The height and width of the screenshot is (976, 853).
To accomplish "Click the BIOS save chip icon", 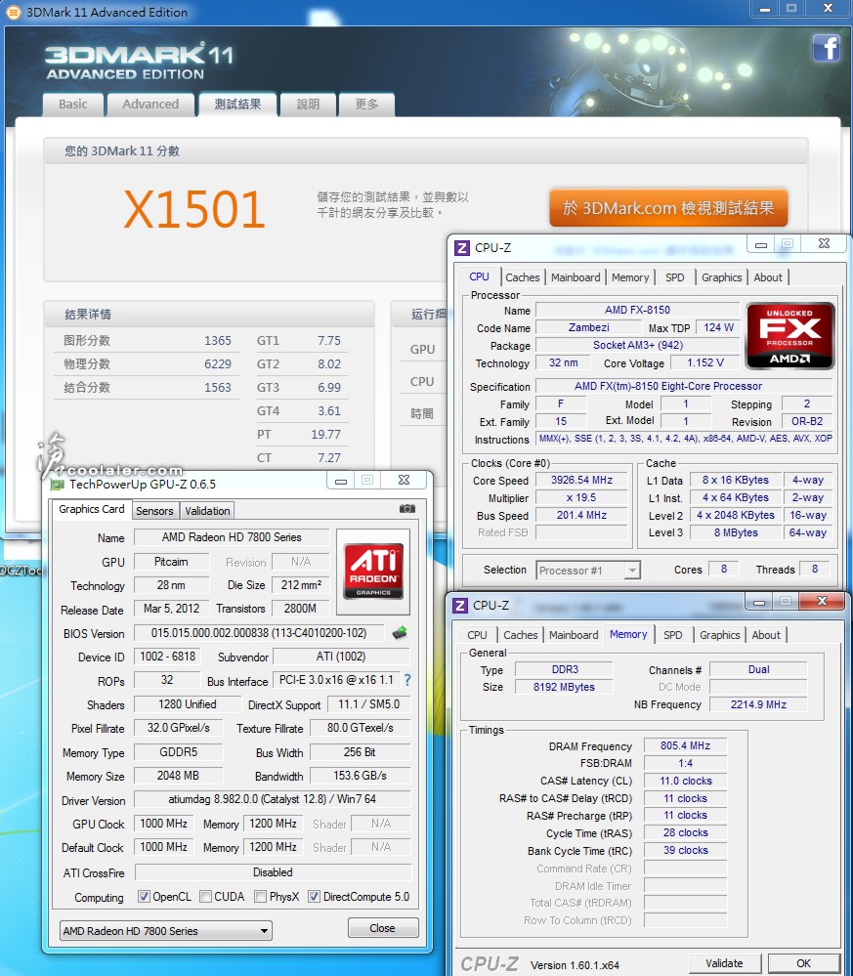I will (x=400, y=633).
